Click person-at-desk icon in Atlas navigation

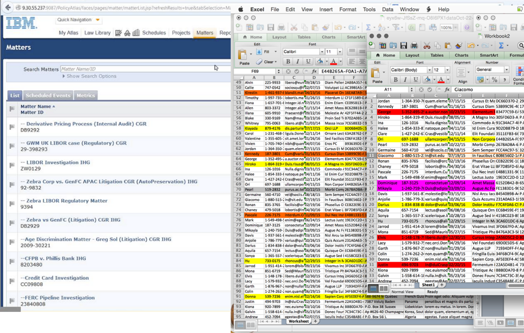point(127,33)
